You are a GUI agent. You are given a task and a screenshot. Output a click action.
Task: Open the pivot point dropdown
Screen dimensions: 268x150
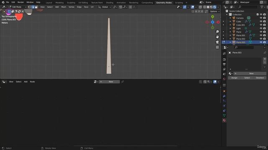115,7
